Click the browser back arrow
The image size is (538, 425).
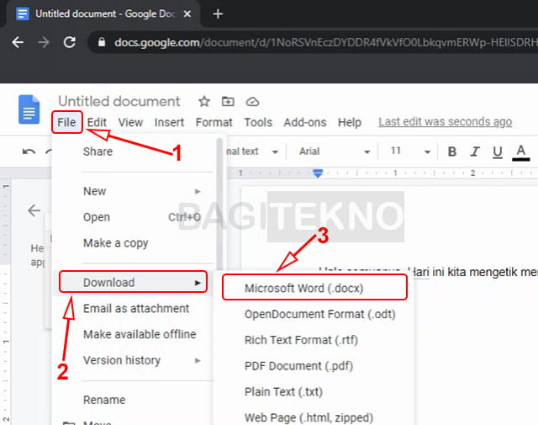[x=18, y=42]
